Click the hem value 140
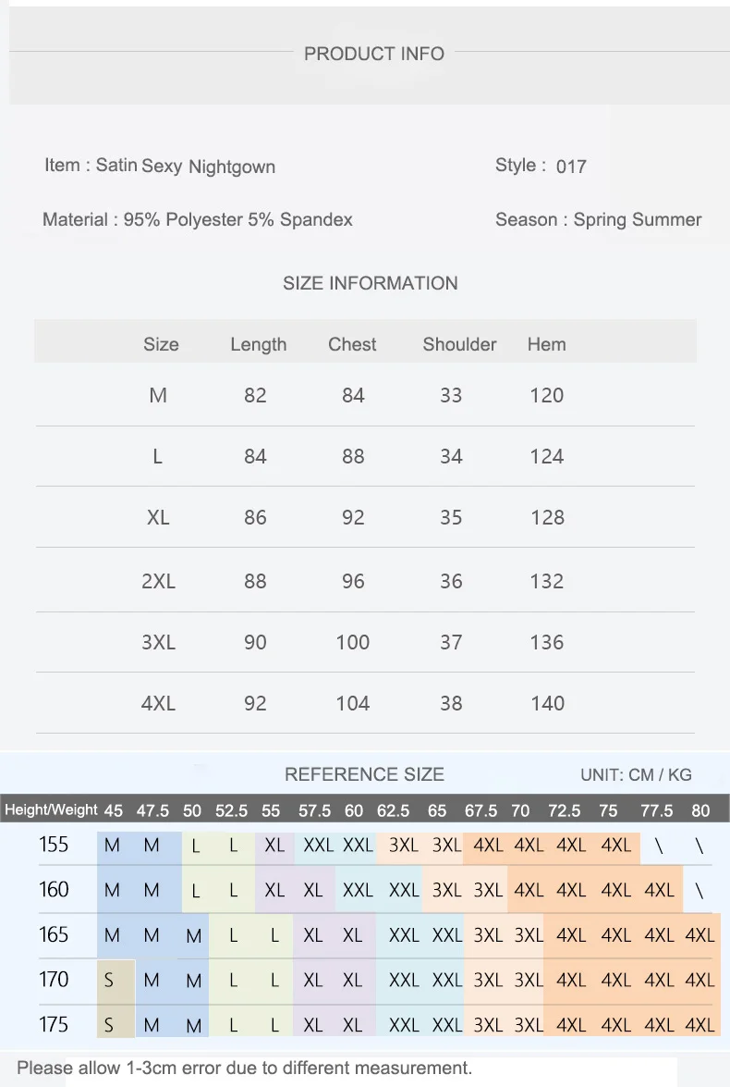 point(547,703)
